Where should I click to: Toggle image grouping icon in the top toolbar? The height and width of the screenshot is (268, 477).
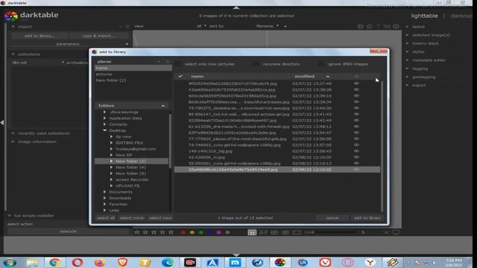[x=361, y=27]
